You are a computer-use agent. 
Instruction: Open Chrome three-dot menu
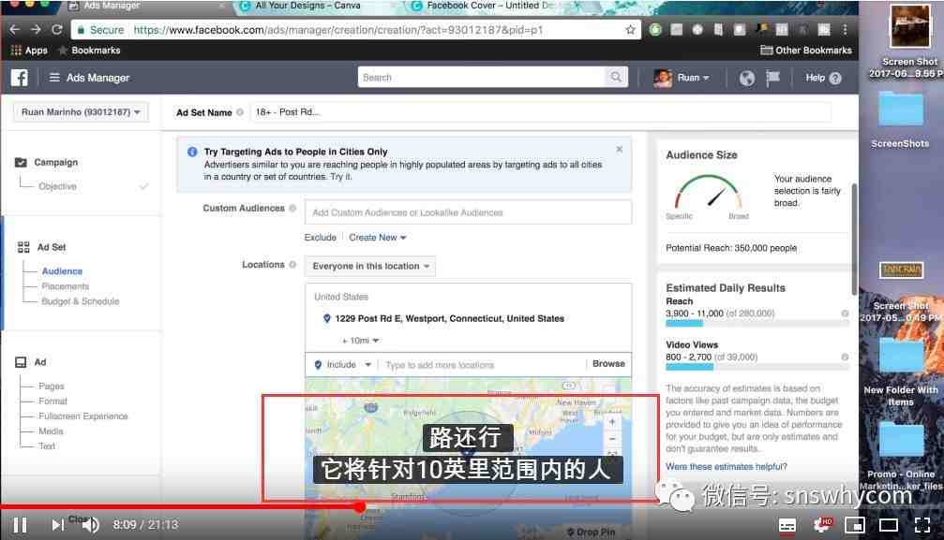coord(845,29)
